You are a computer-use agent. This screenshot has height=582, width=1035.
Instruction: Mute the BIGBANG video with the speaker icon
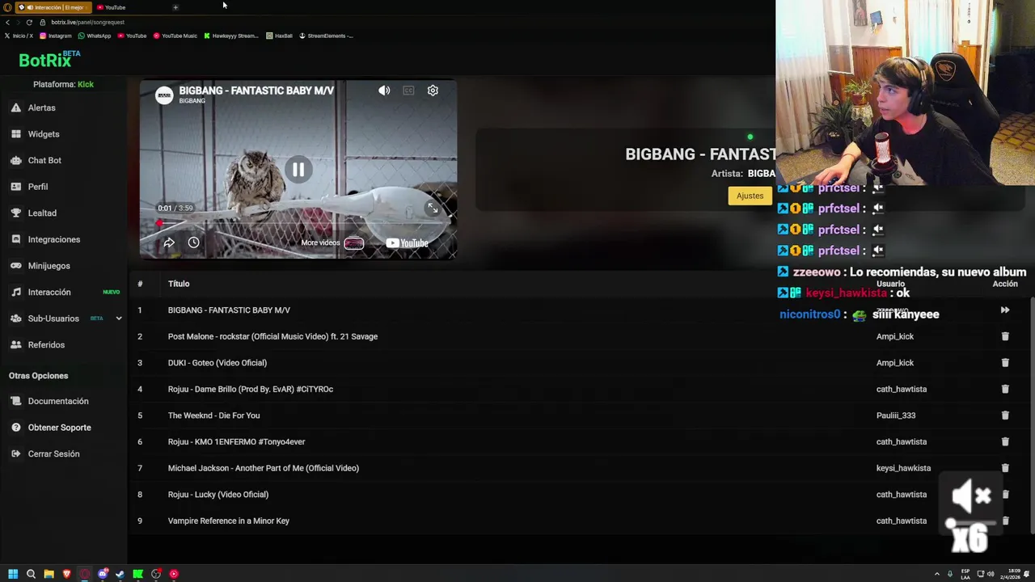pyautogui.click(x=384, y=91)
